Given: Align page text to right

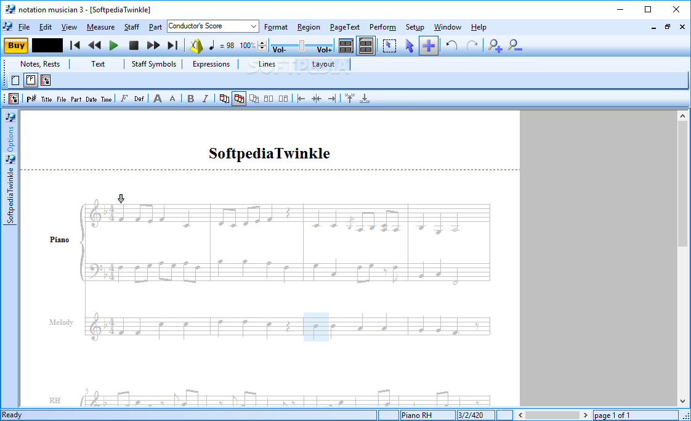Looking at the screenshot, I should (x=332, y=99).
